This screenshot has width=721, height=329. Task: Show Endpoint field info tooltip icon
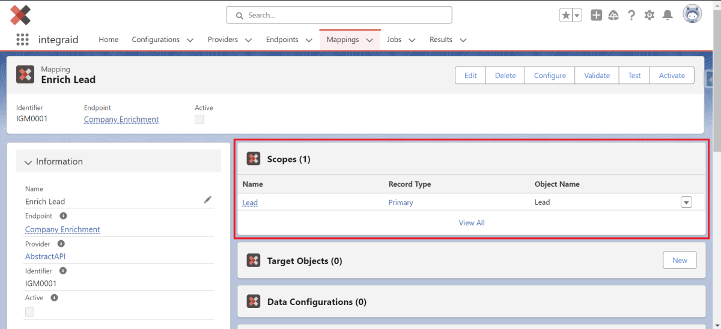click(x=63, y=216)
